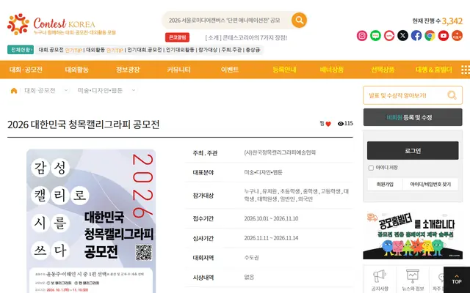Click the 로그인 button
Image resolution: width=470 pixels, height=293 pixels.
tap(413, 151)
